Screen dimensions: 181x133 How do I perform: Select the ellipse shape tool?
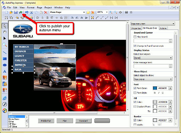5,65
